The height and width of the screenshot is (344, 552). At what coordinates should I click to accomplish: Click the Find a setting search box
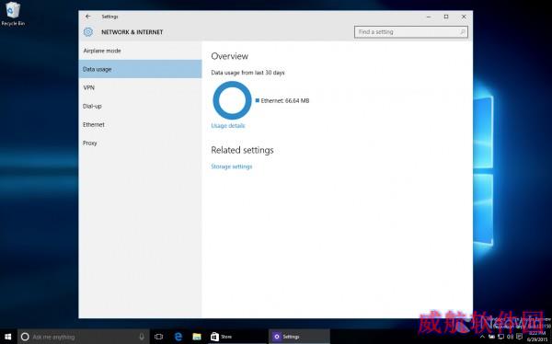[x=411, y=32]
